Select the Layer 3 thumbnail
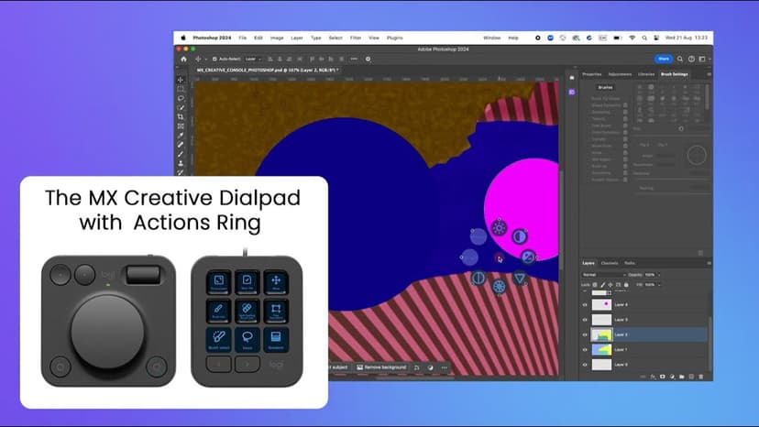 [601, 320]
